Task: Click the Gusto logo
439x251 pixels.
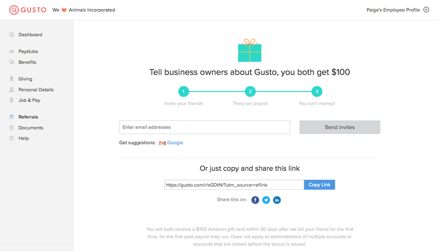Action: (28, 10)
